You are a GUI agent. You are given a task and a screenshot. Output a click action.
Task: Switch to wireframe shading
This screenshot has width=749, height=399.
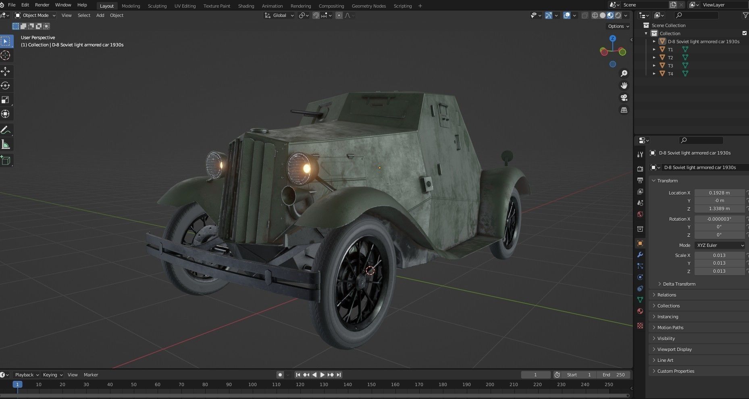595,15
